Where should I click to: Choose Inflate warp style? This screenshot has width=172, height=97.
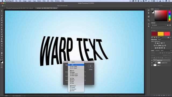click(76, 87)
